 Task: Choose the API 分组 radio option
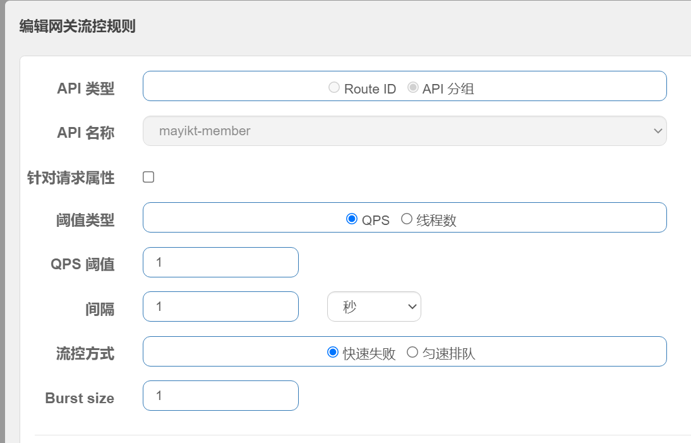coord(412,88)
